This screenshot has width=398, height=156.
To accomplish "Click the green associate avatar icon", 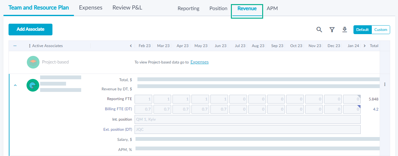I will tap(33, 85).
